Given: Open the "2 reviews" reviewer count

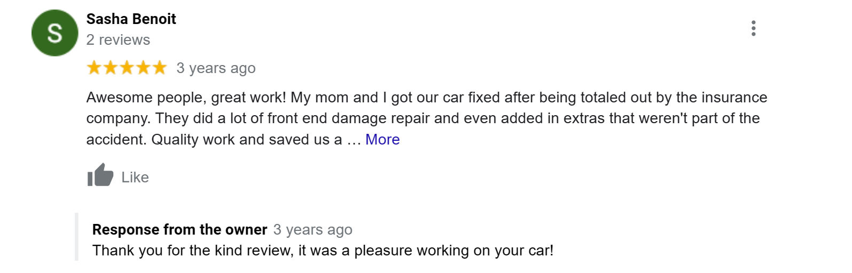Looking at the screenshot, I should click(118, 40).
